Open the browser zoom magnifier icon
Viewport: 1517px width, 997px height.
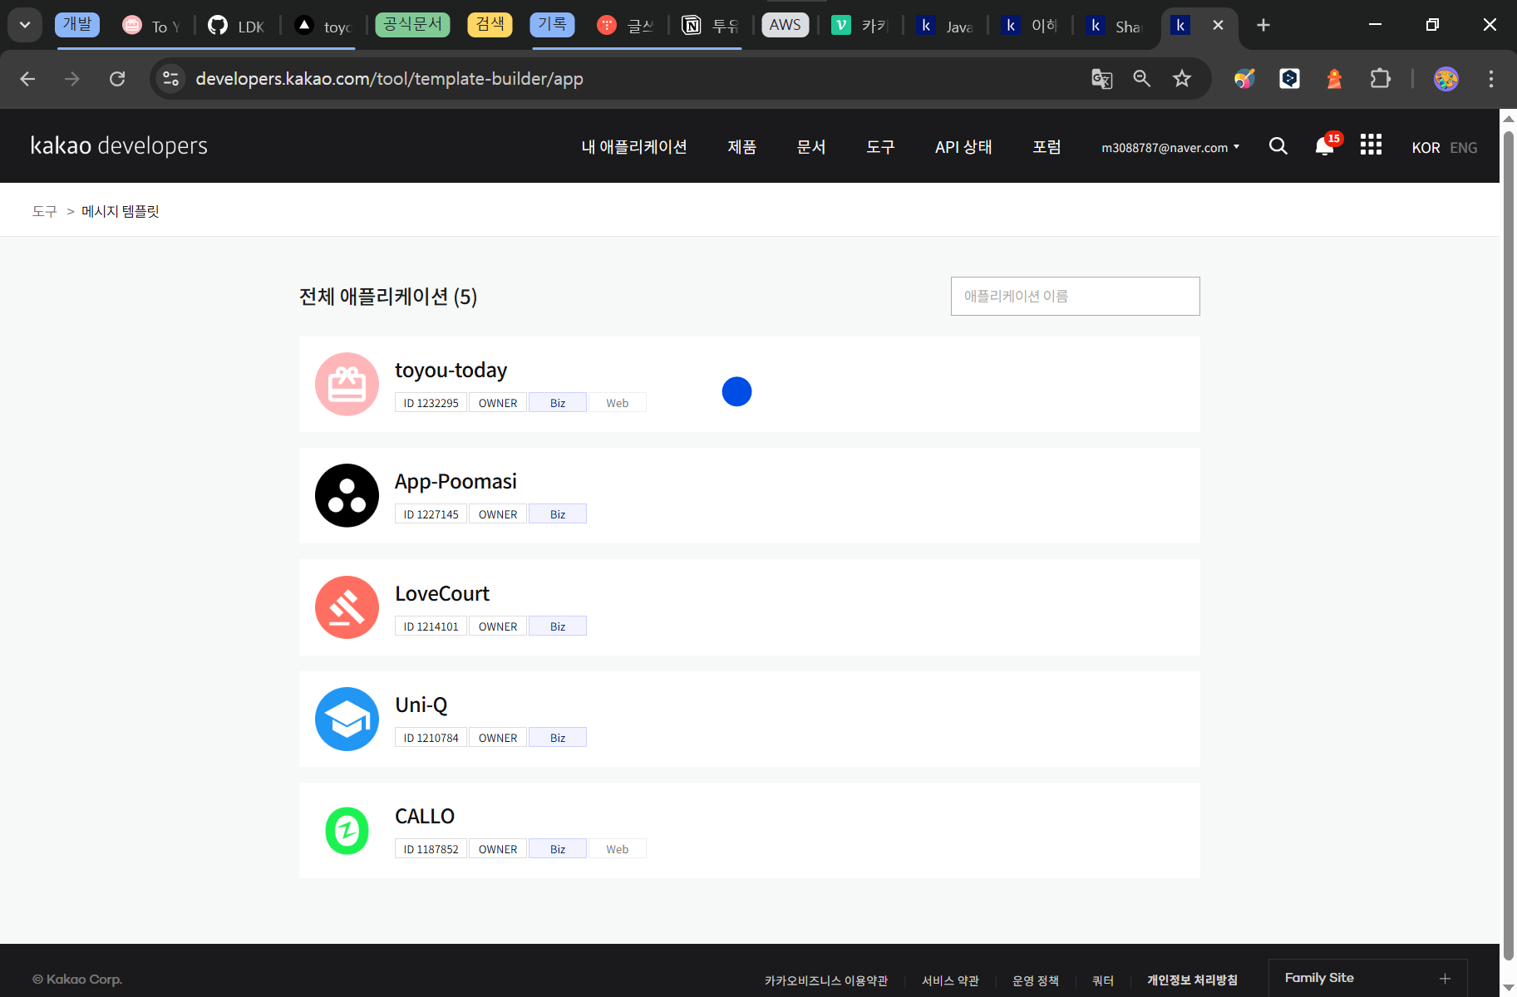pos(1141,79)
